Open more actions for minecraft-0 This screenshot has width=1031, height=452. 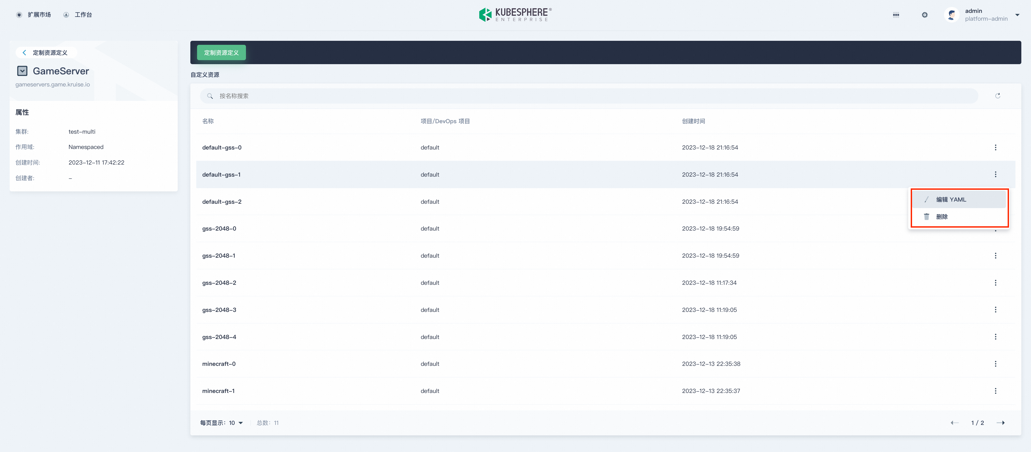995,364
